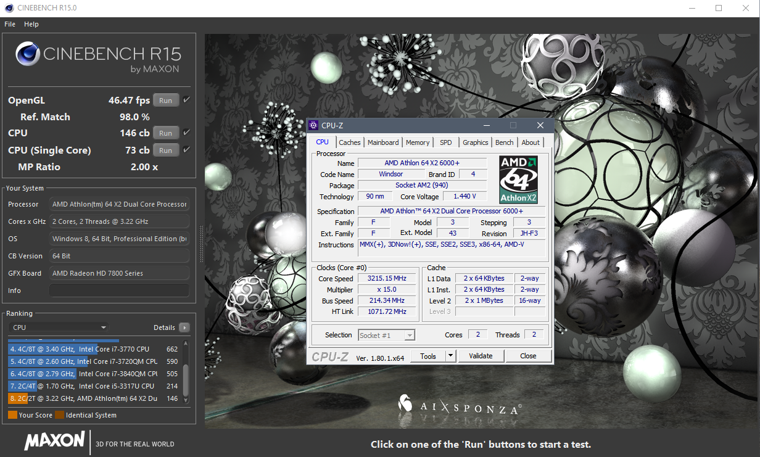Select ranking entry Intel Core i7-3770 CPU
760x457 pixels.
(94, 349)
